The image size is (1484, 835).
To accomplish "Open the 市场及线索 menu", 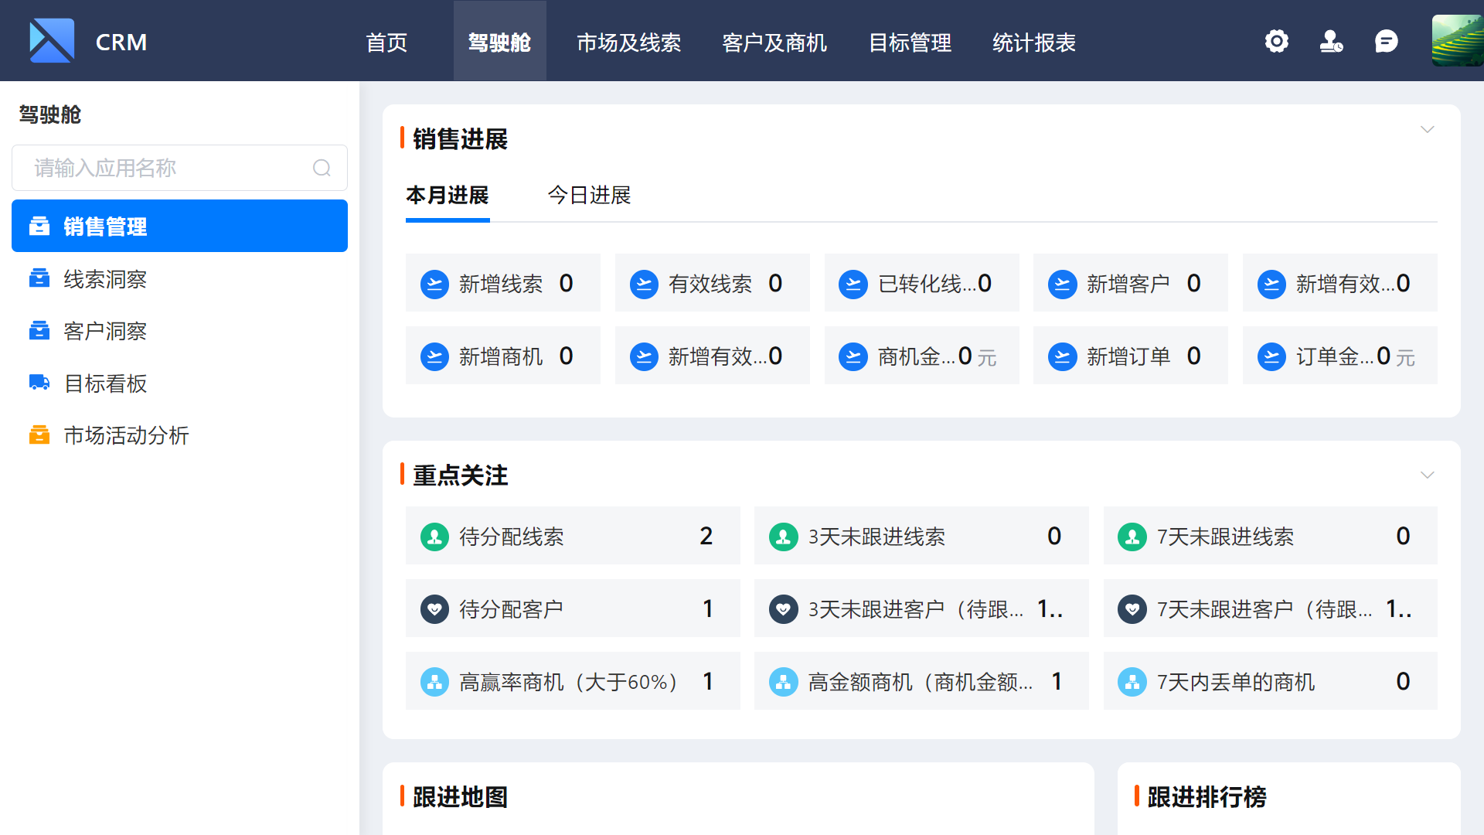I will [628, 43].
